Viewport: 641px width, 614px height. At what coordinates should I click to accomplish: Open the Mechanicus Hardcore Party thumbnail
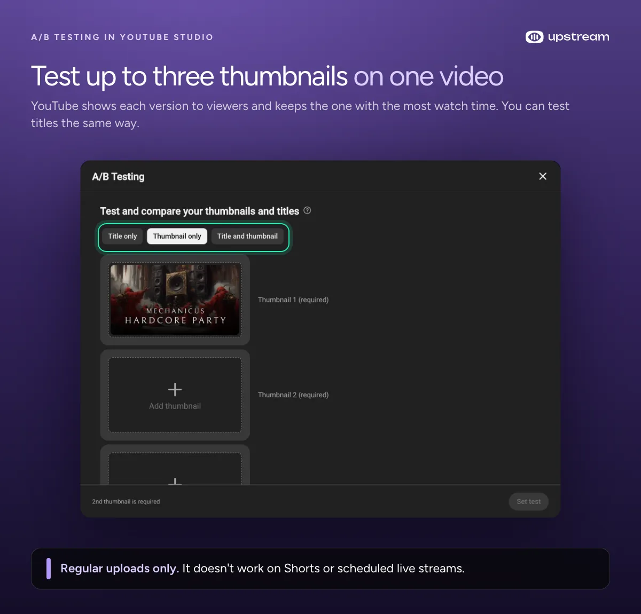pos(175,300)
